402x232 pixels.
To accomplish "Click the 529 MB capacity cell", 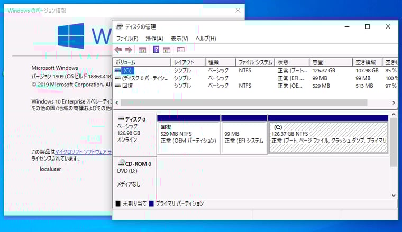I will [321, 86].
